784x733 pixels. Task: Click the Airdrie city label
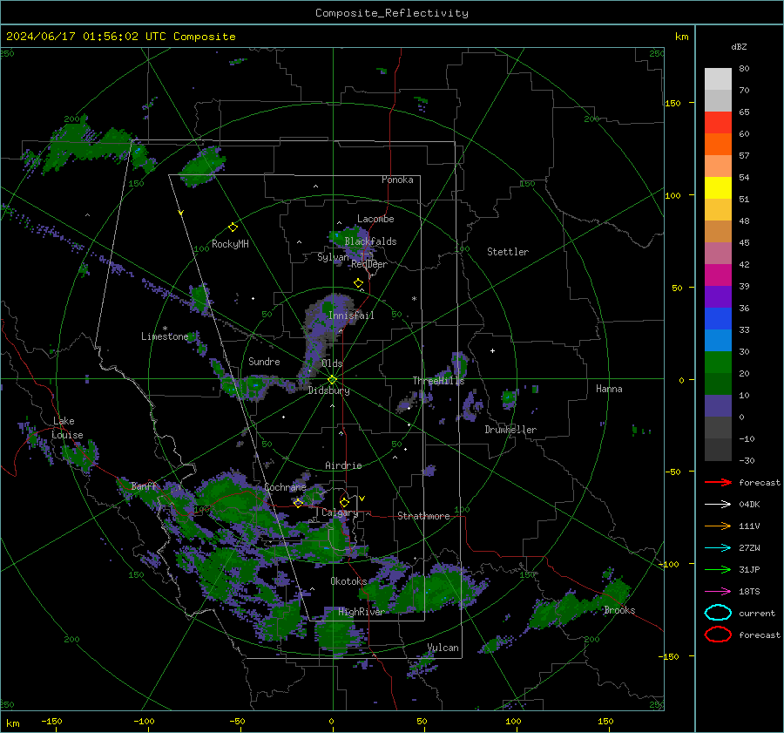pyautogui.click(x=343, y=465)
